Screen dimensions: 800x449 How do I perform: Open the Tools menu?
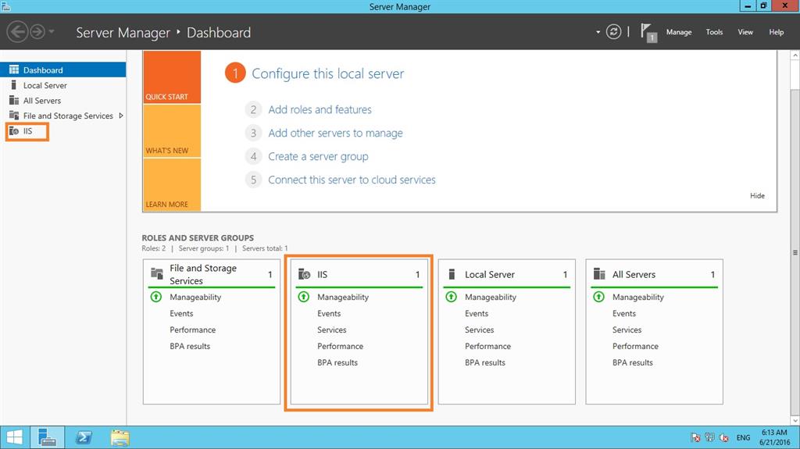point(714,32)
